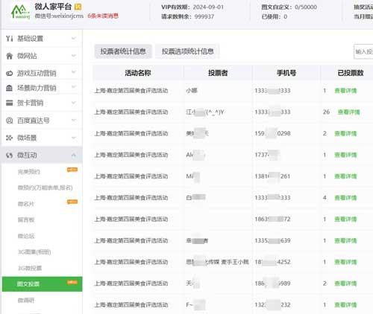Viewport: 373px width, 314px height.
Task: Click the 微人家 house logo
Action: tap(20, 12)
